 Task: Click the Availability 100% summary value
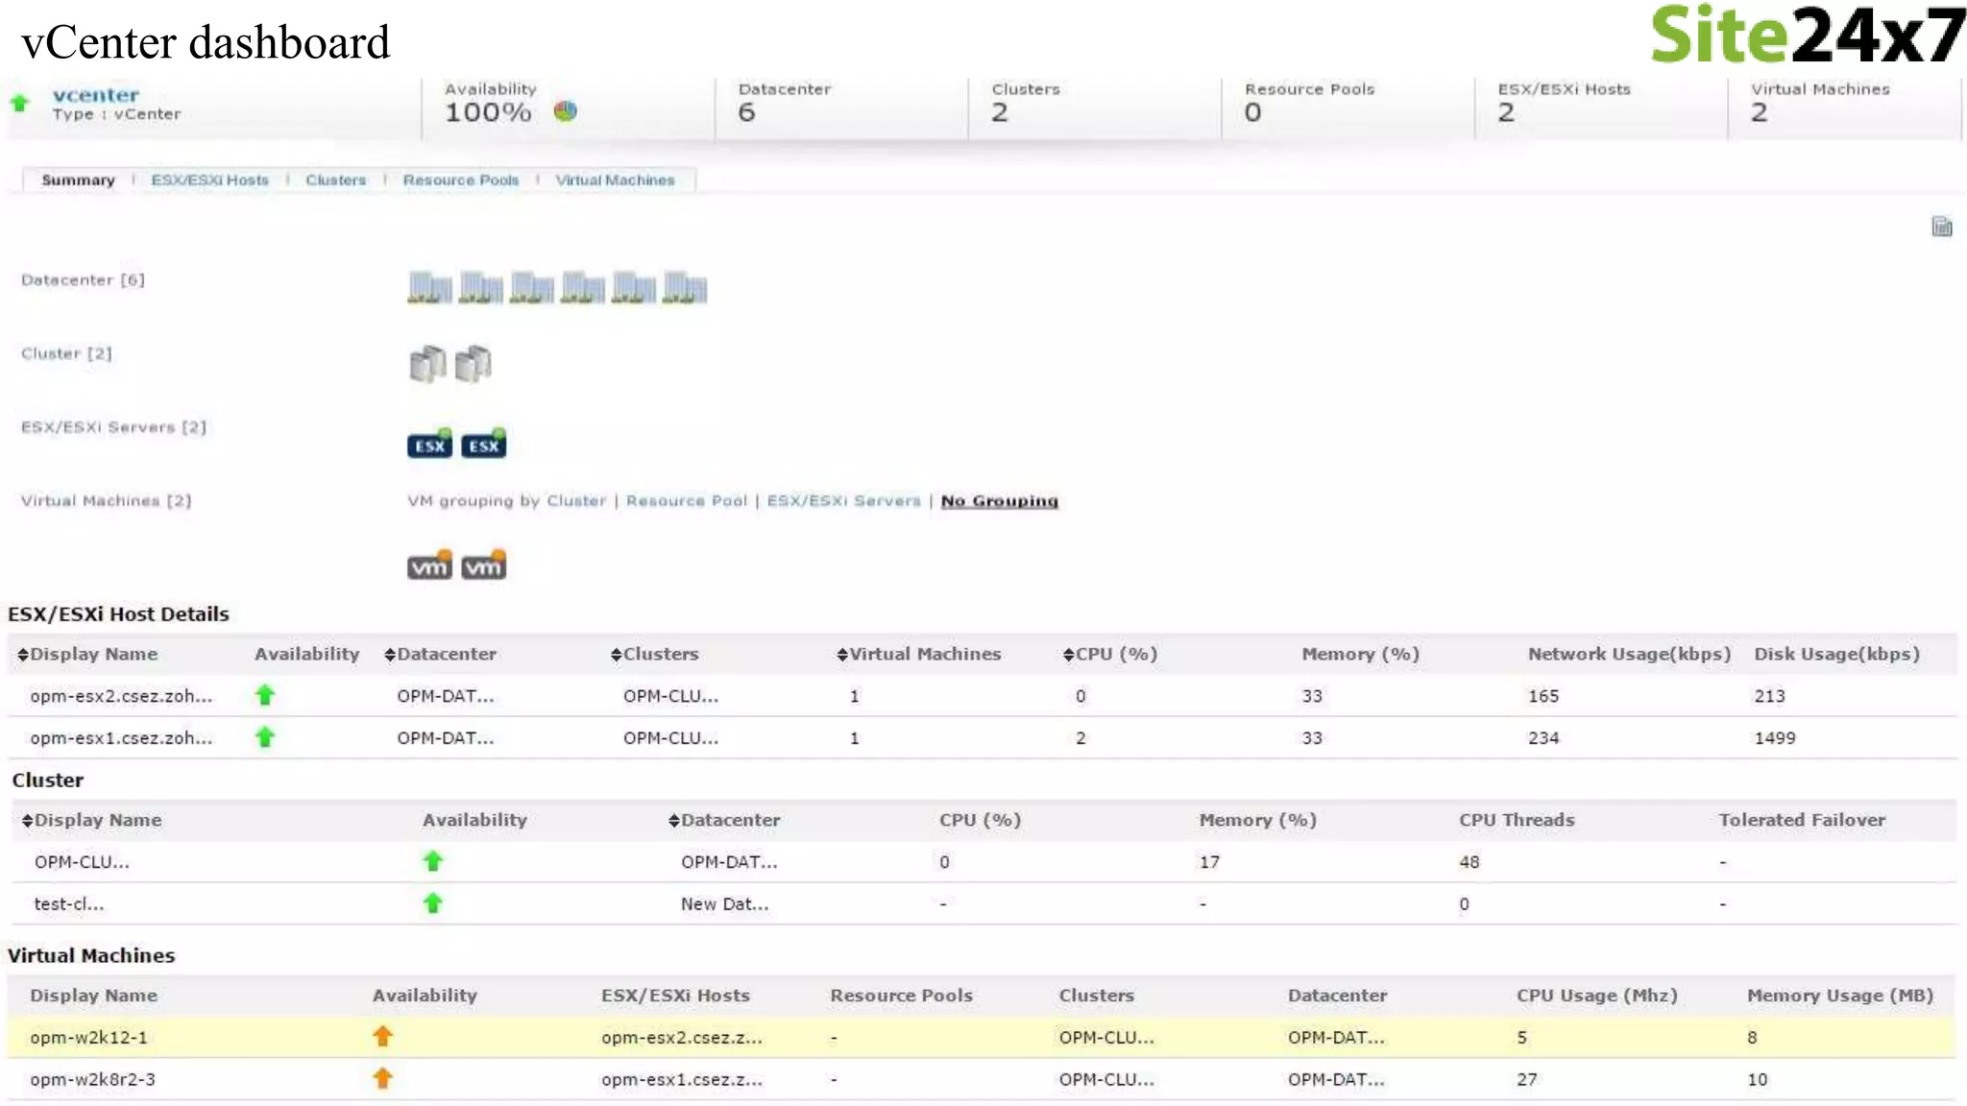point(488,112)
